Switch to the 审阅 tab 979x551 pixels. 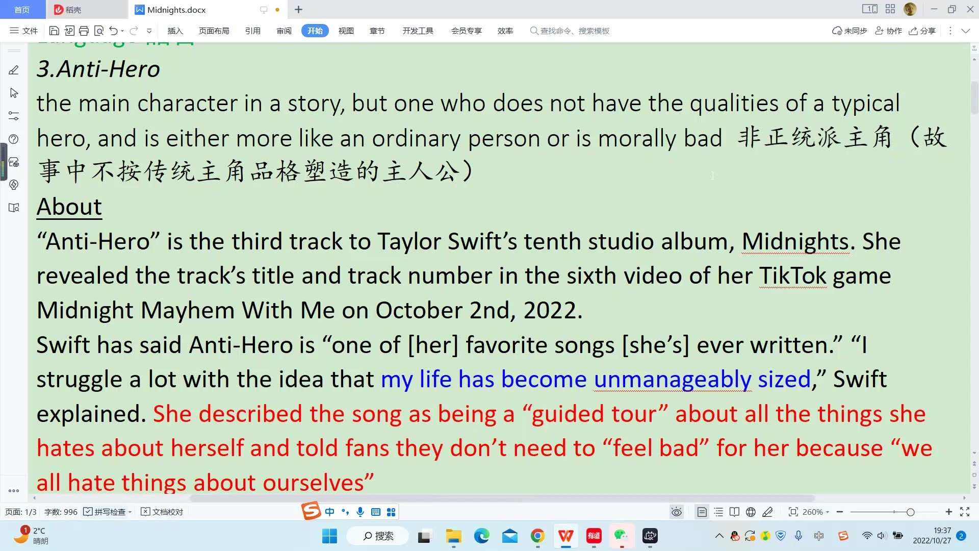pos(284,31)
